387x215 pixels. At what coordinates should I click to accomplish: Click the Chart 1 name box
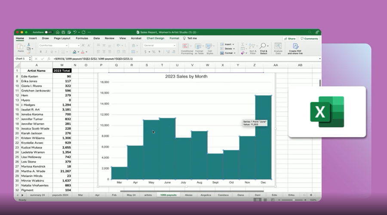click(22, 59)
